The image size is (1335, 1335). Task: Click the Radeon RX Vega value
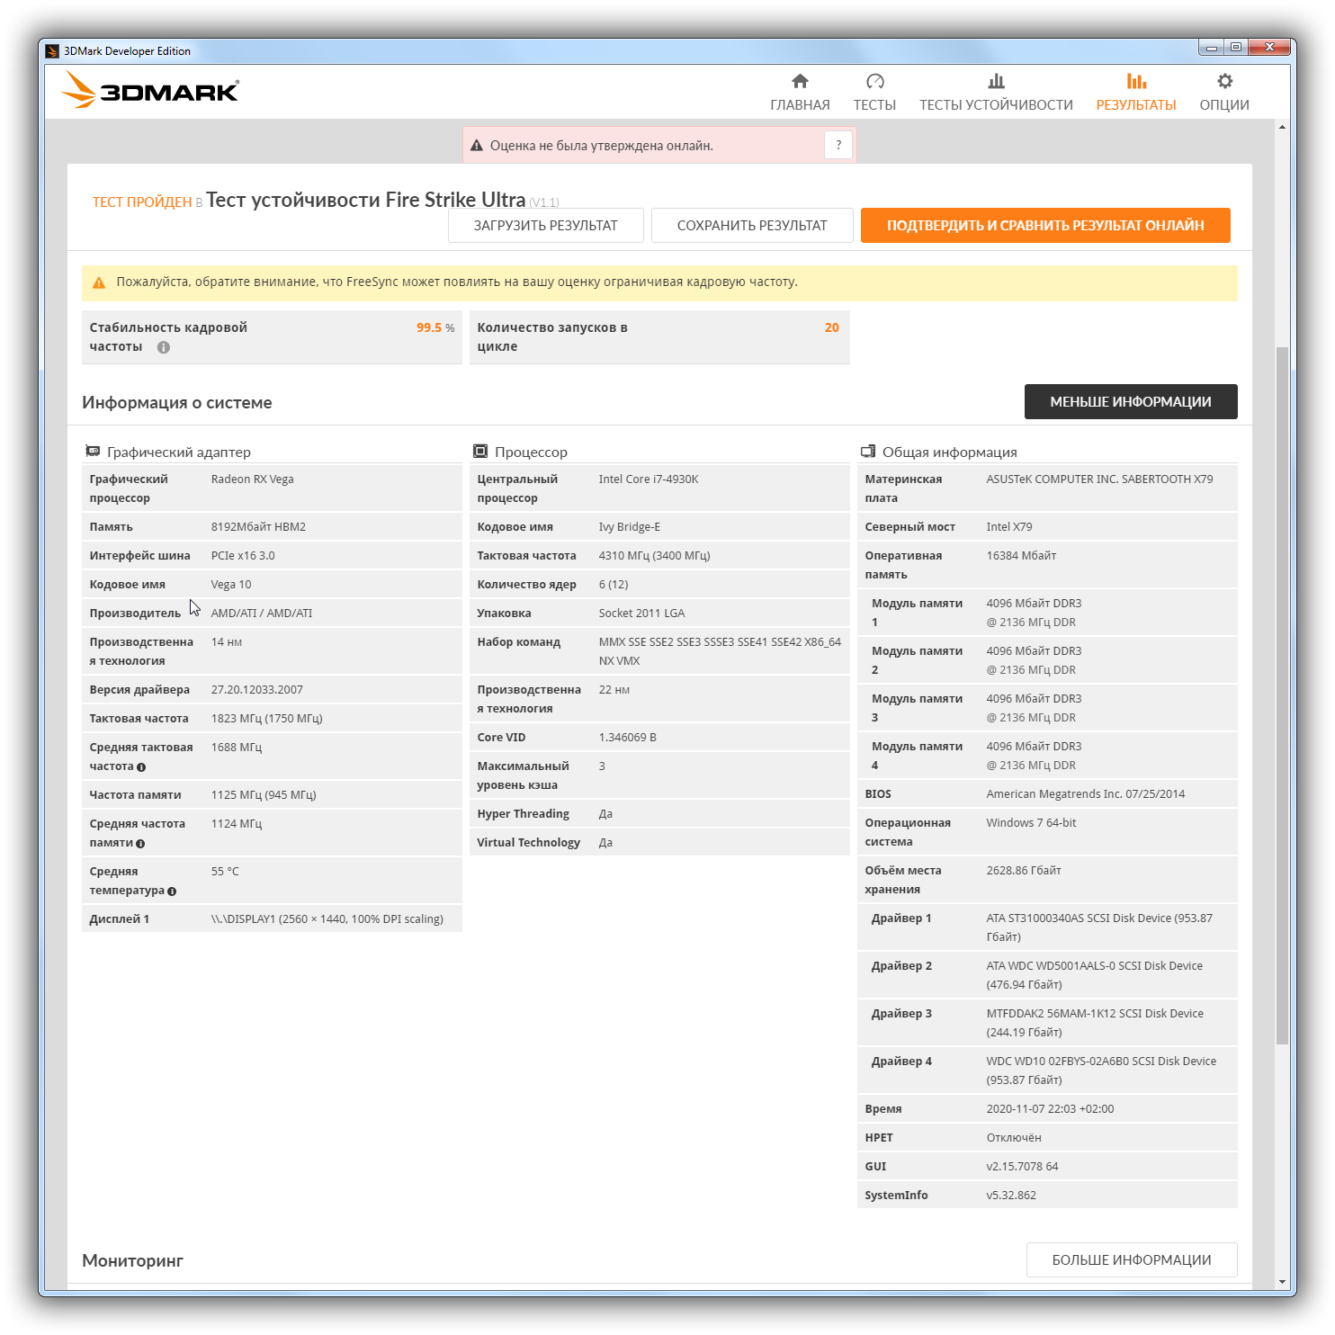[253, 479]
